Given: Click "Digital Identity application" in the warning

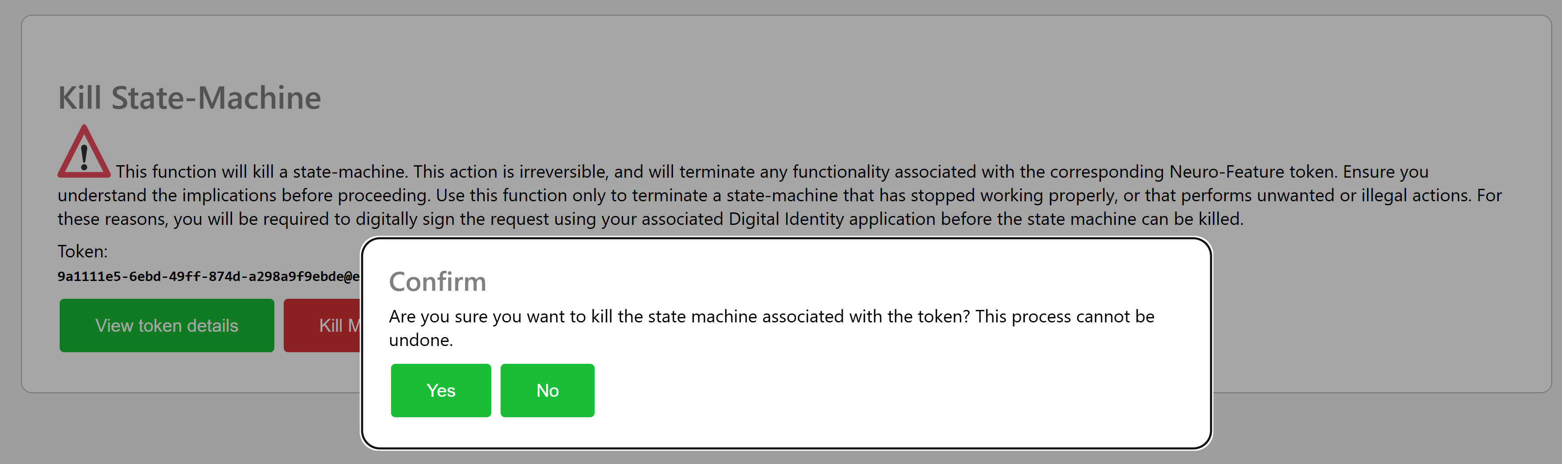Looking at the screenshot, I should 831,219.
